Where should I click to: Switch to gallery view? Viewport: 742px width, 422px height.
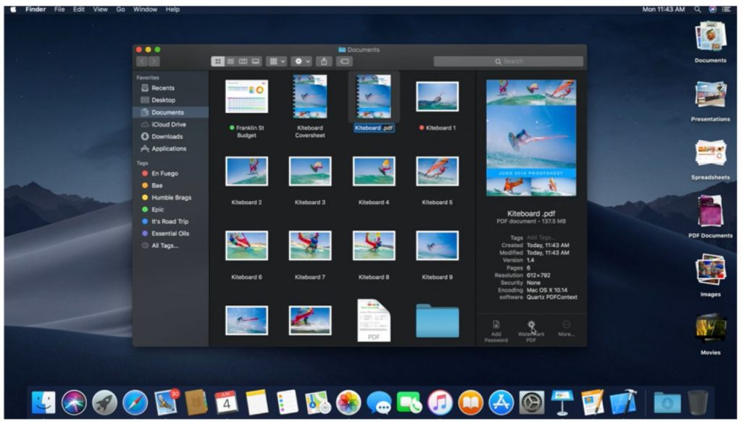click(x=255, y=62)
